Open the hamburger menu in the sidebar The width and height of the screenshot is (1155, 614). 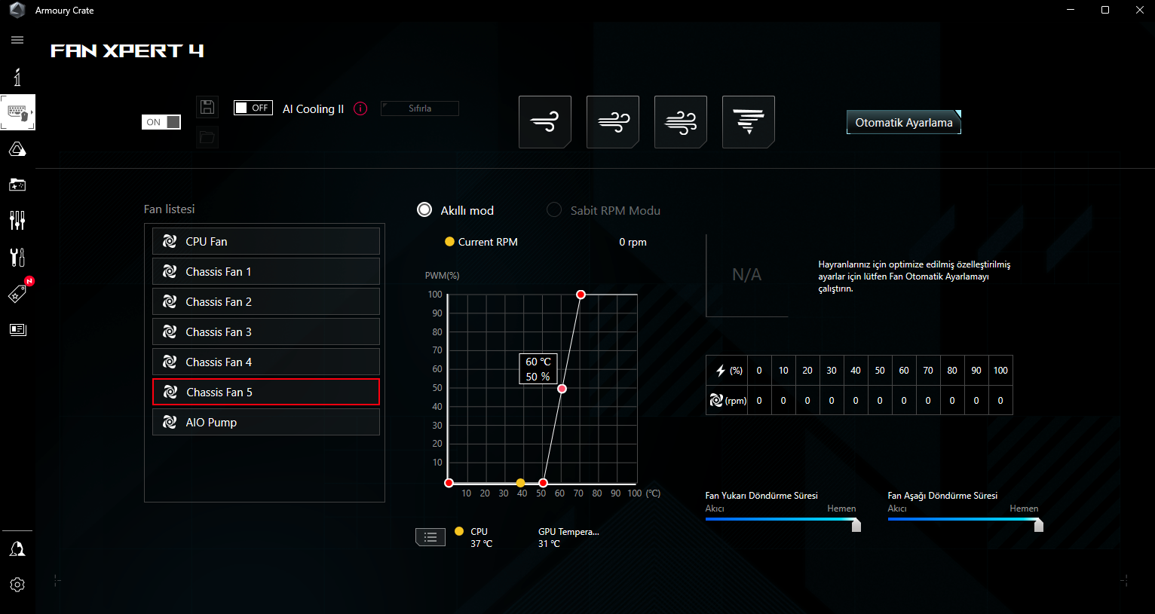pyautogui.click(x=17, y=40)
